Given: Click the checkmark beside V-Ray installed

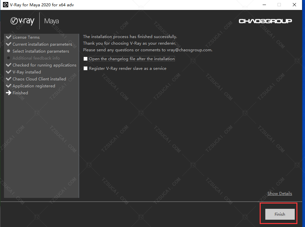Looking at the screenshot, I should [x=9, y=72].
